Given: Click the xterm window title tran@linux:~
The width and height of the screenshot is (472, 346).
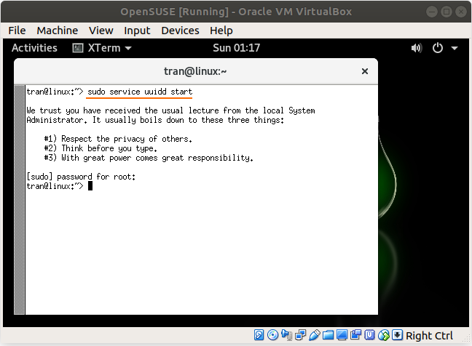Looking at the screenshot, I should tap(195, 71).
